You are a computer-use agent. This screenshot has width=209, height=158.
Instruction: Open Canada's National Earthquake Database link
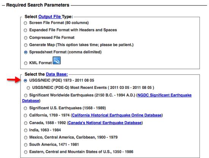[105, 123]
